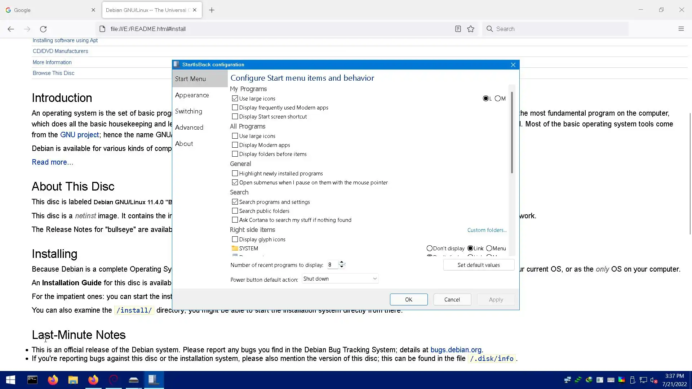Click the muted volume tray icon
The image size is (692, 389).
point(654,380)
